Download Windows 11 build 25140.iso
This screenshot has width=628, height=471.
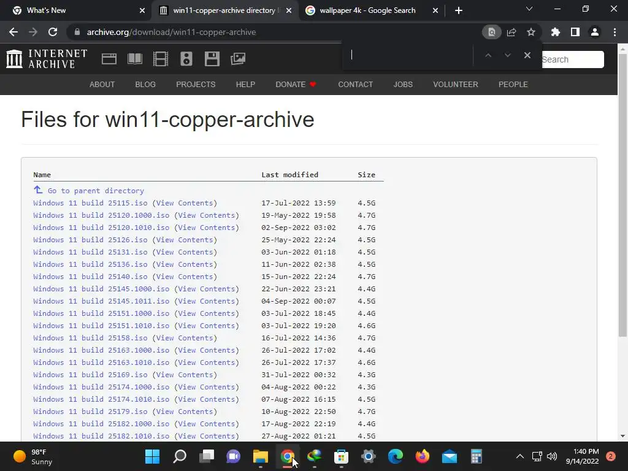[x=90, y=277]
